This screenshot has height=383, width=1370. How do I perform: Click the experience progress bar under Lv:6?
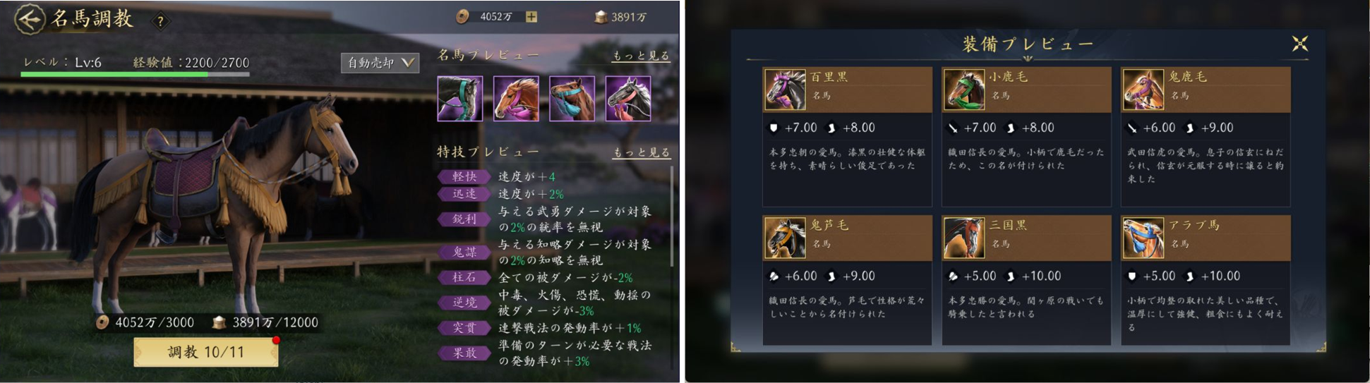point(135,74)
